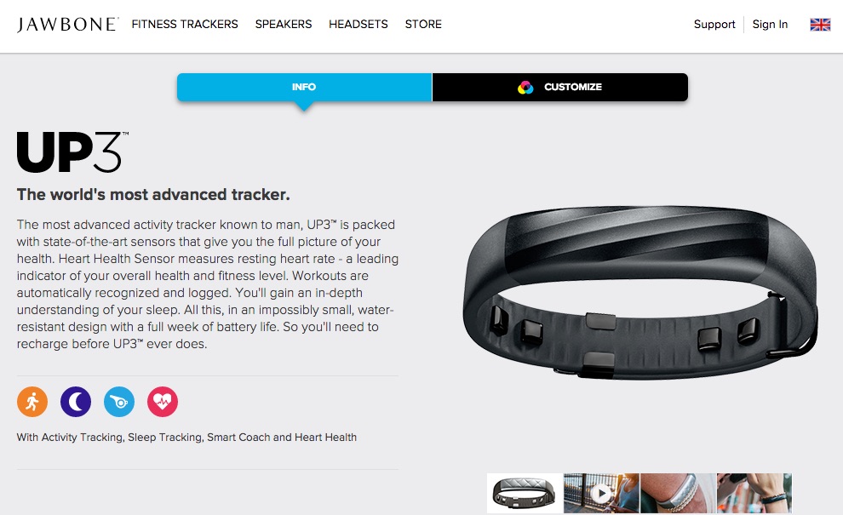Open the Support link
The height and width of the screenshot is (515, 843).
coord(714,24)
